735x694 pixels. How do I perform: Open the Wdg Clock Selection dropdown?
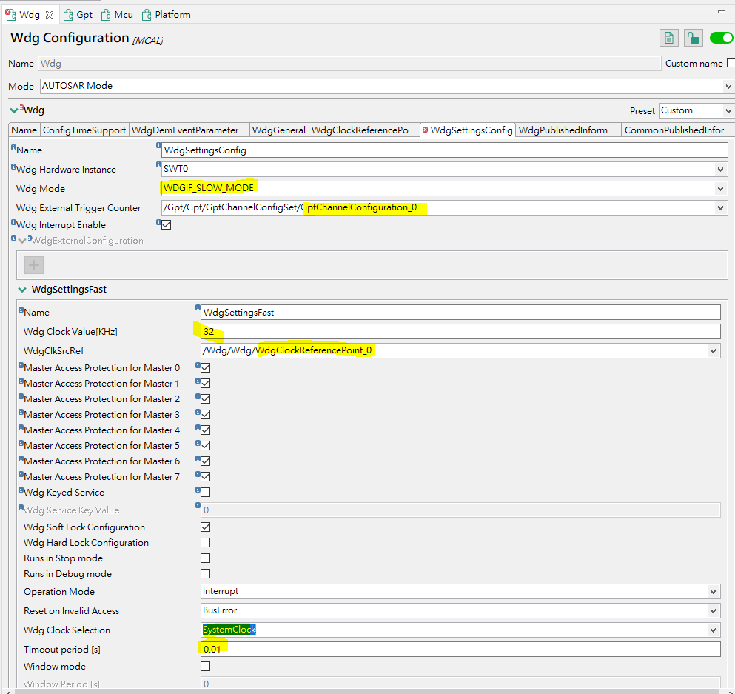tap(713, 630)
